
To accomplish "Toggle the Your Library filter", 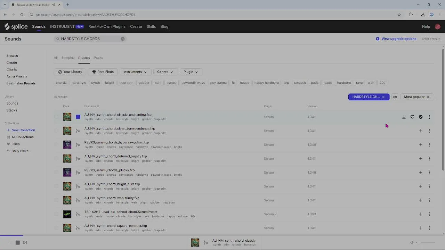I will coord(70,72).
